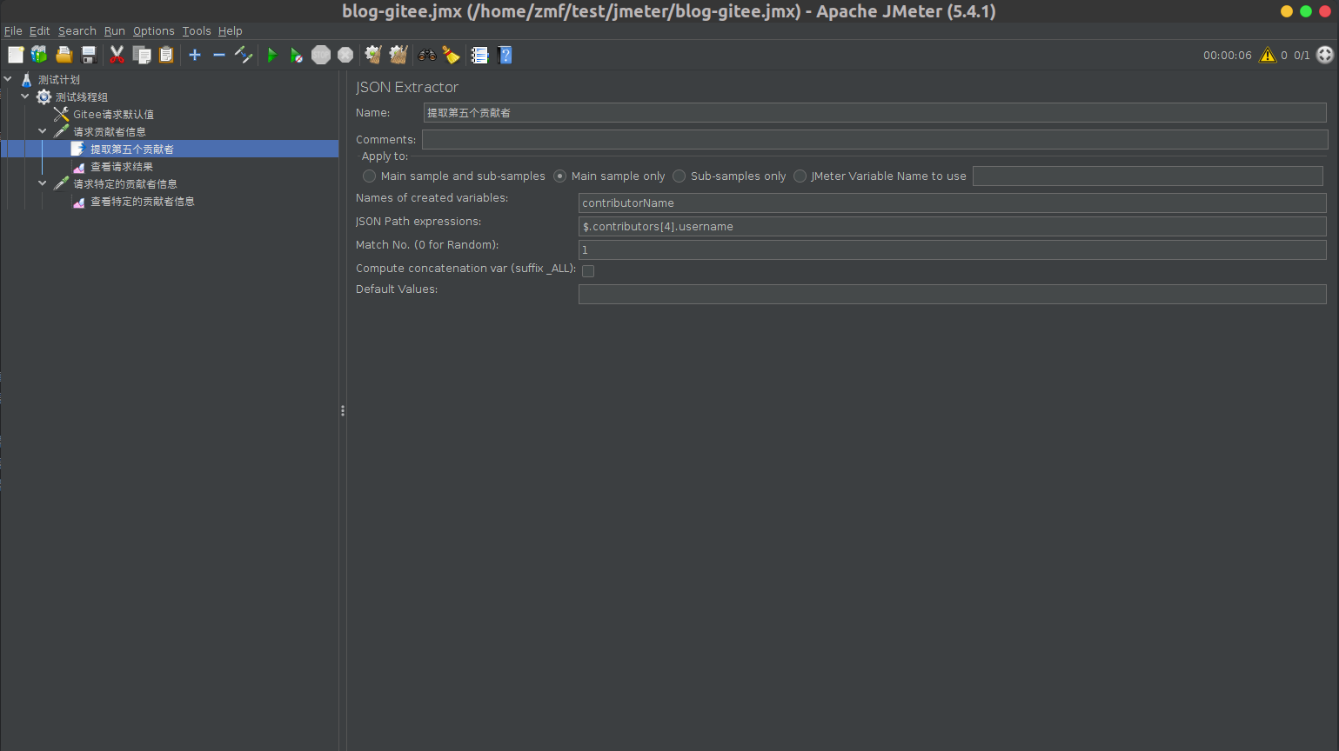
Task: Click the Cut scissors icon
Action: (117, 55)
